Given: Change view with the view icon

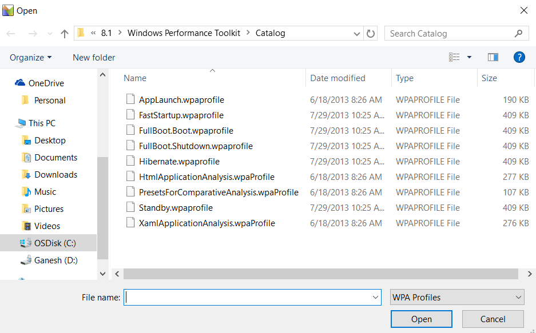Looking at the screenshot, I should click(454, 57).
